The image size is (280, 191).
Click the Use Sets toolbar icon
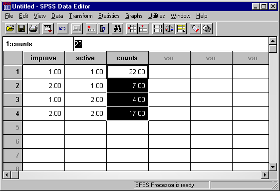coord(207,29)
